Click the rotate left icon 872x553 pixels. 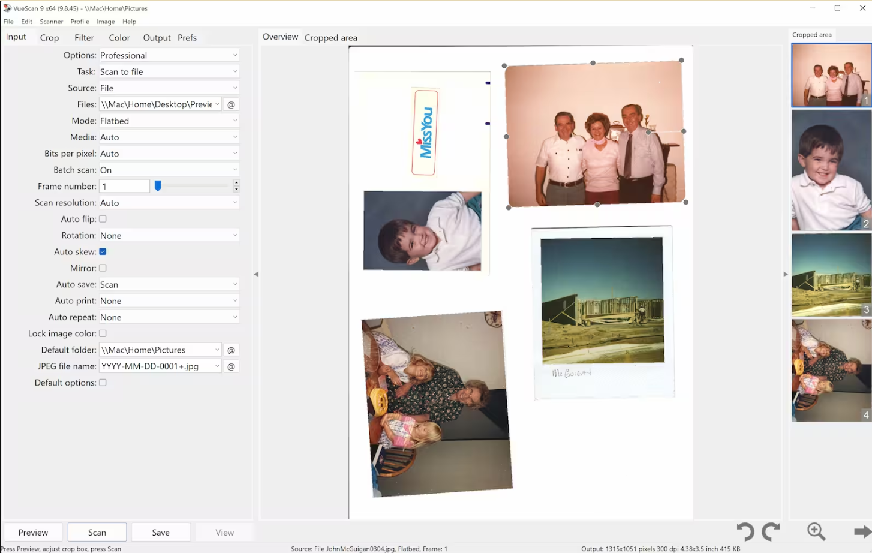coord(745,531)
